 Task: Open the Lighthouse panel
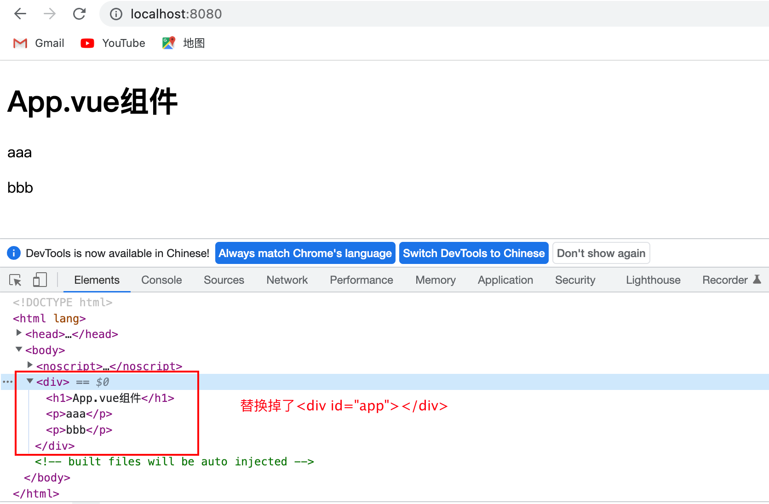653,280
